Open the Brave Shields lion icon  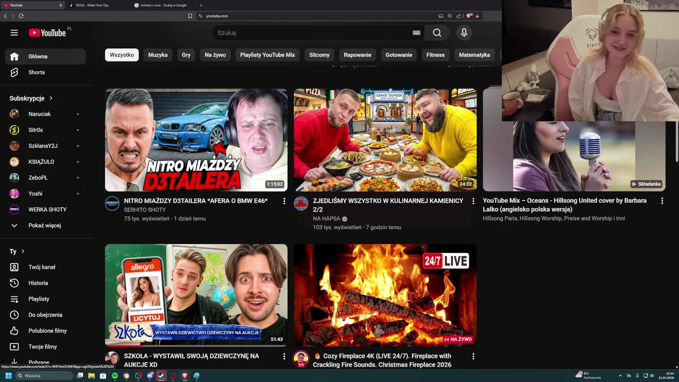pos(469,16)
